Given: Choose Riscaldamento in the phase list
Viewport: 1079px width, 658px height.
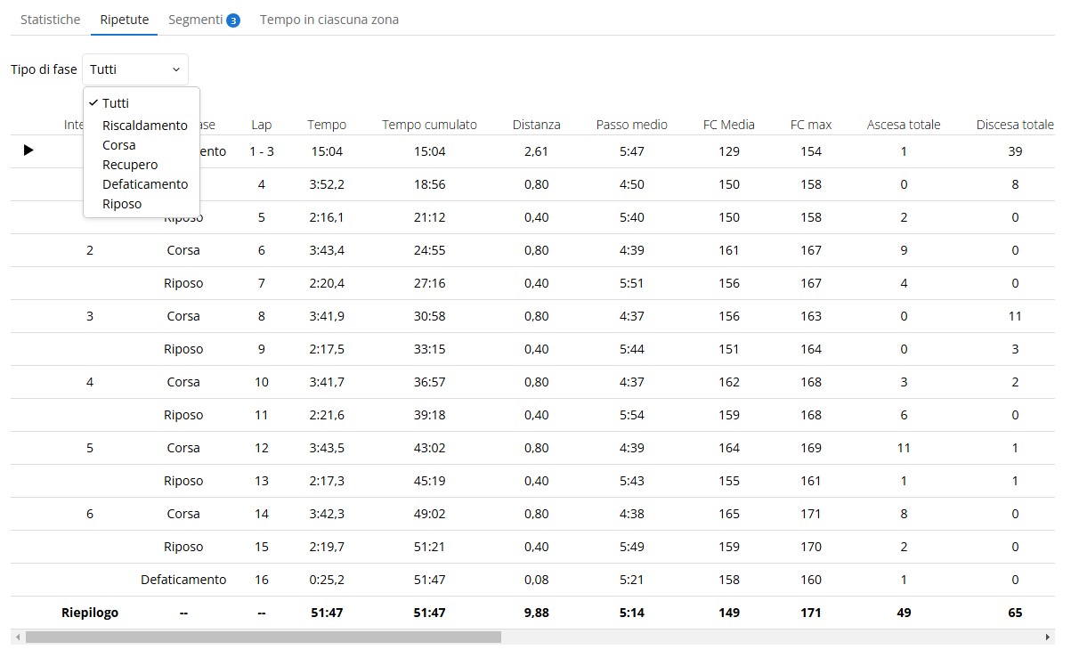Looking at the screenshot, I should [x=145, y=126].
